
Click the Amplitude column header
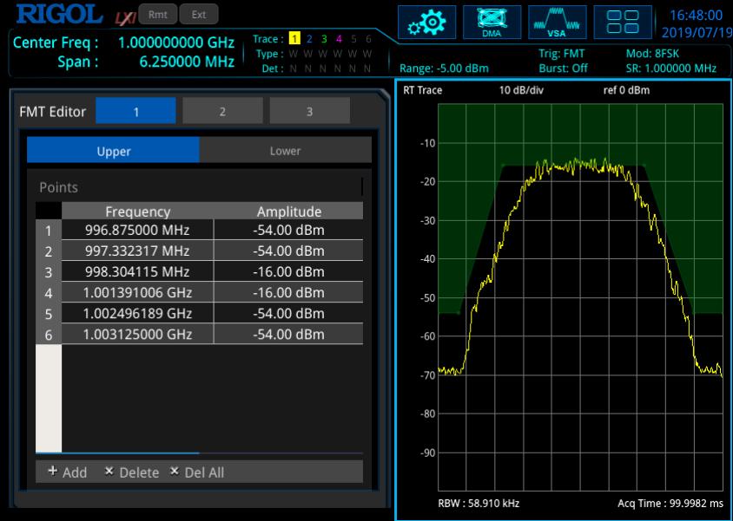(288, 211)
